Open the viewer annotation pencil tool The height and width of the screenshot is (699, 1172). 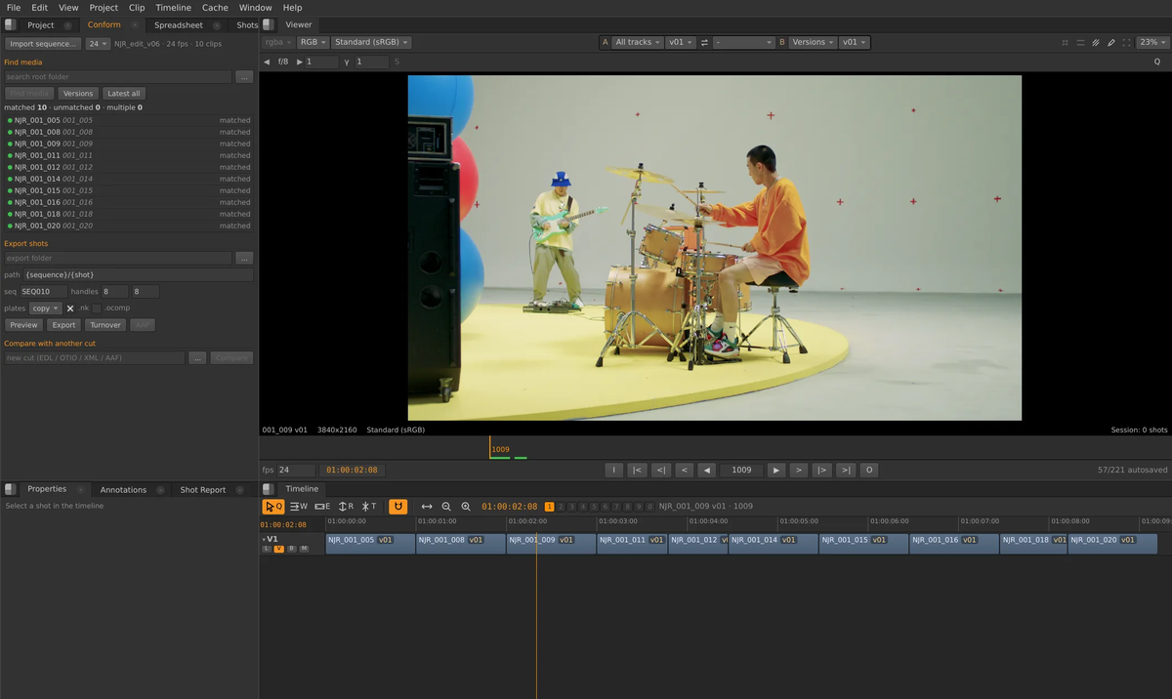(1111, 43)
